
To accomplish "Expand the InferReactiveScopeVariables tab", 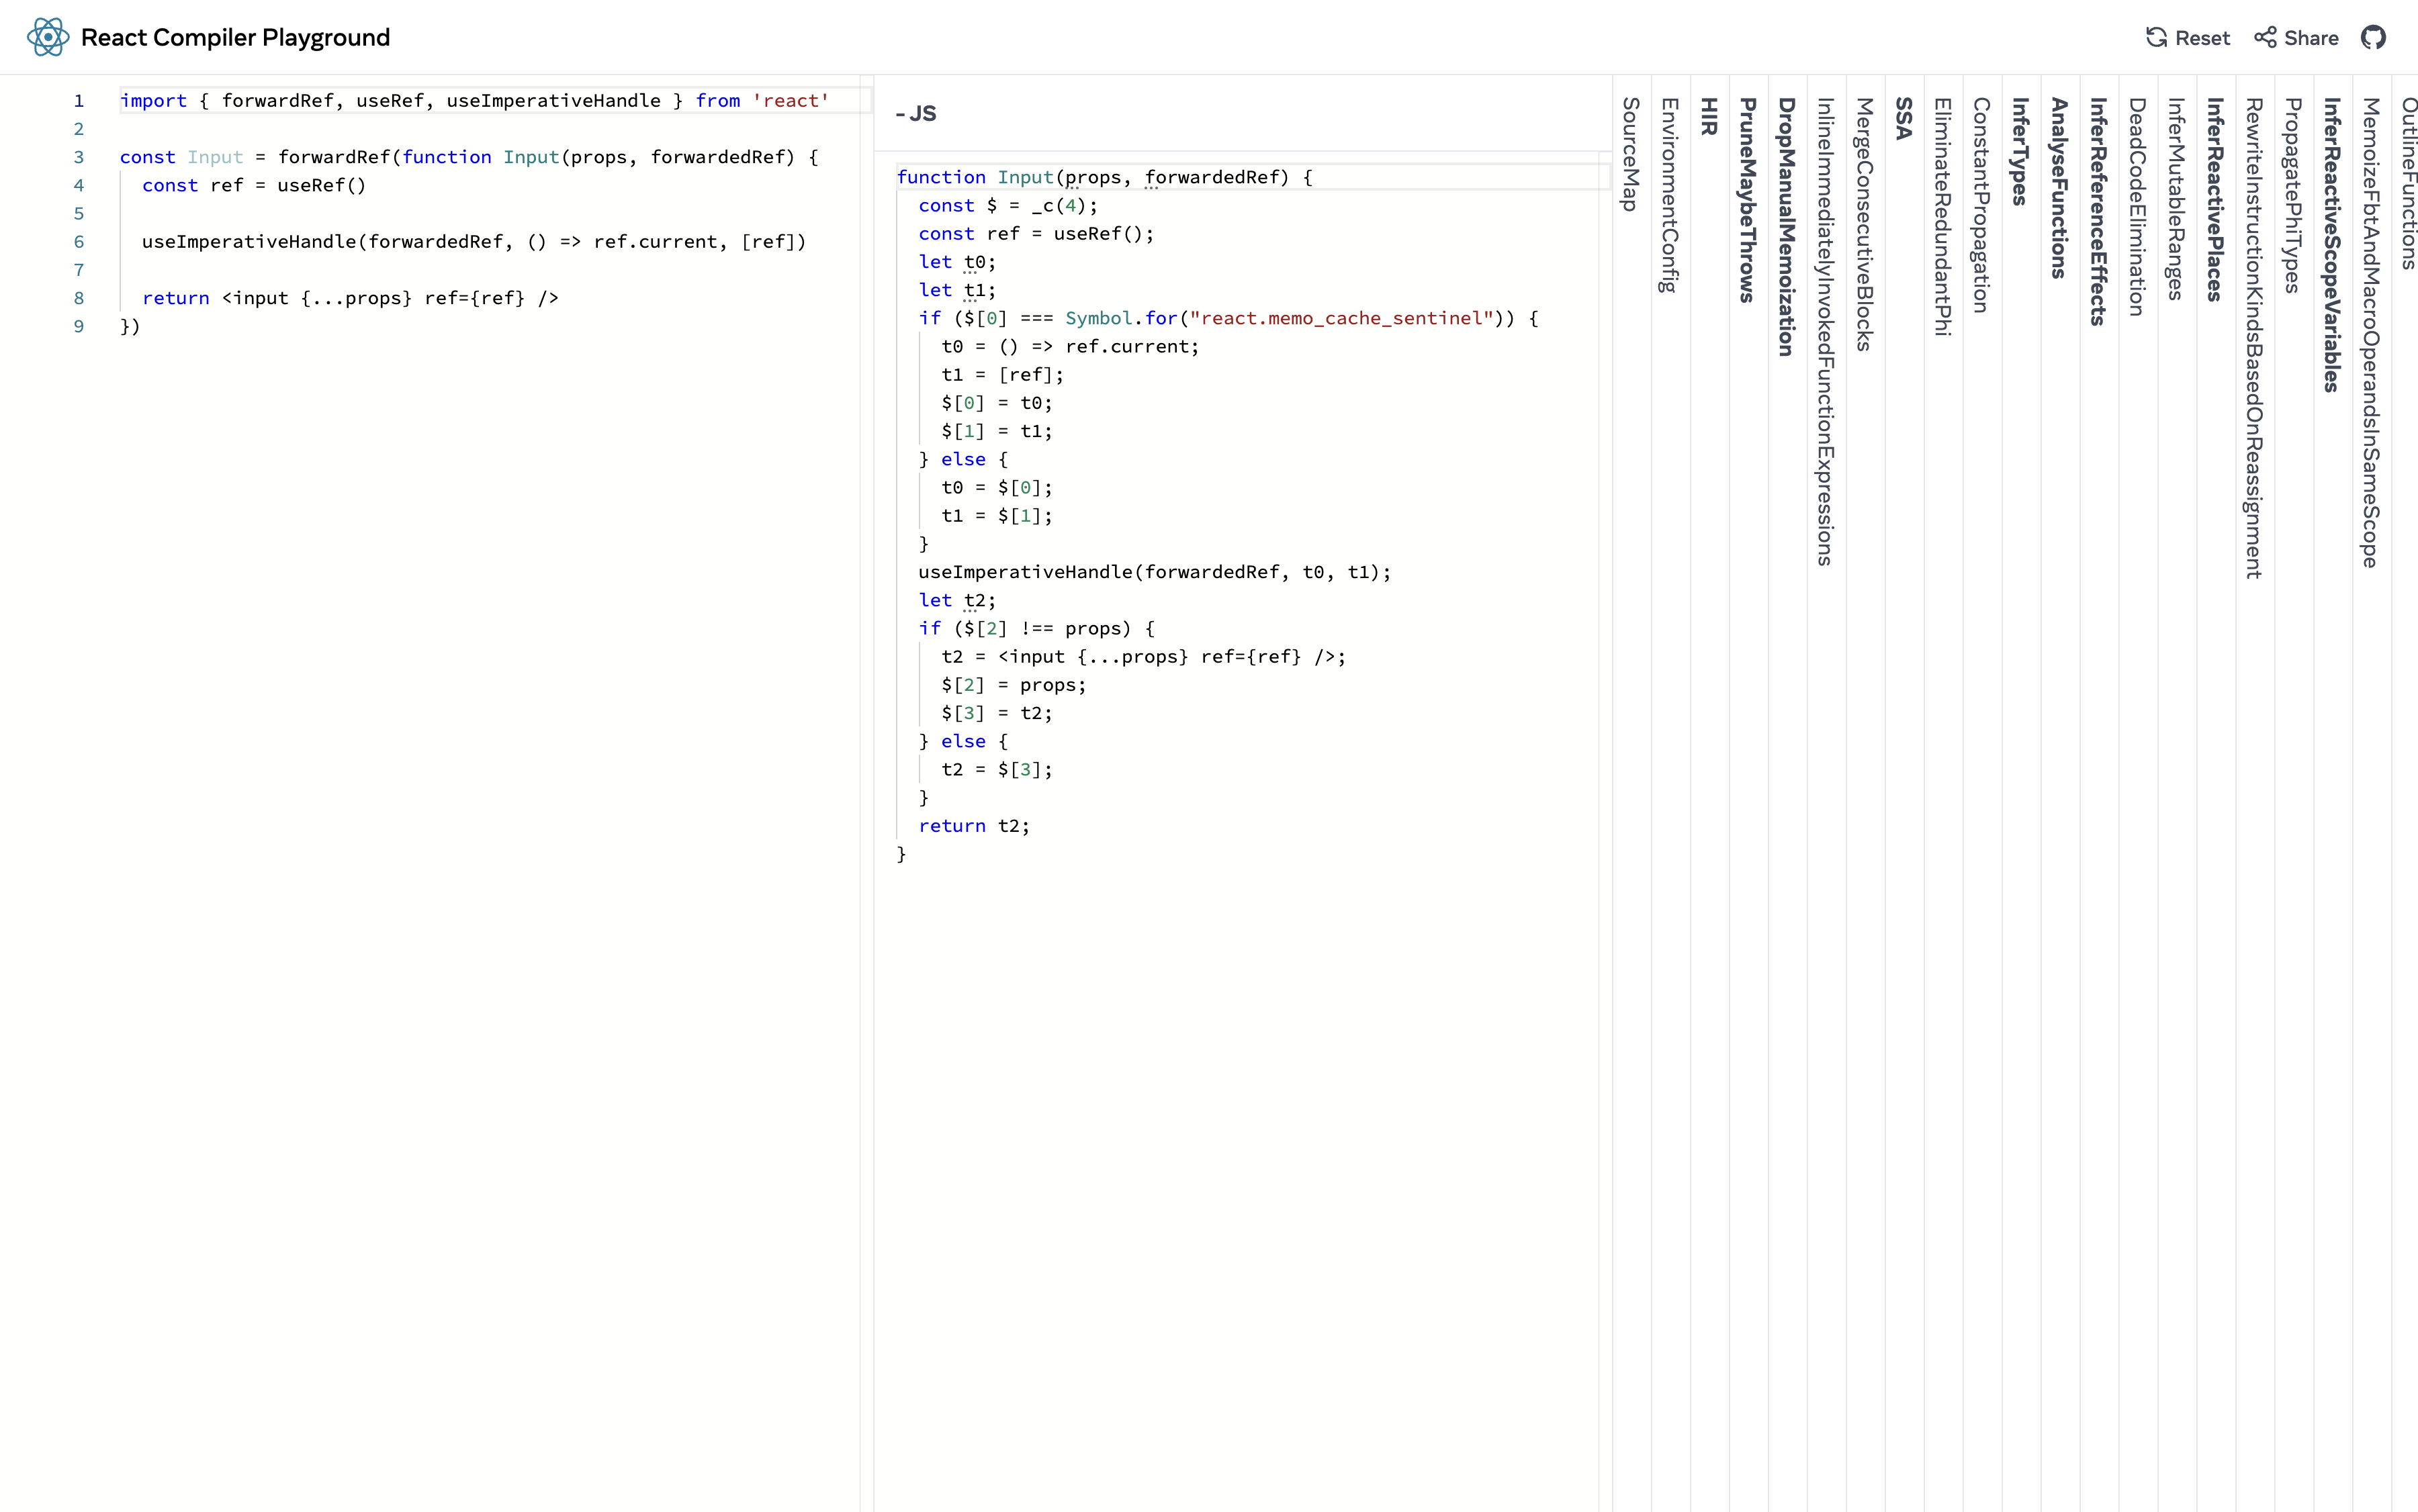I will click(x=2333, y=245).
